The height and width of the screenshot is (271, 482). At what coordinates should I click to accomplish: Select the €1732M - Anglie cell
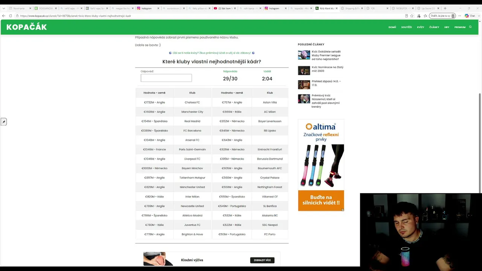154,102
